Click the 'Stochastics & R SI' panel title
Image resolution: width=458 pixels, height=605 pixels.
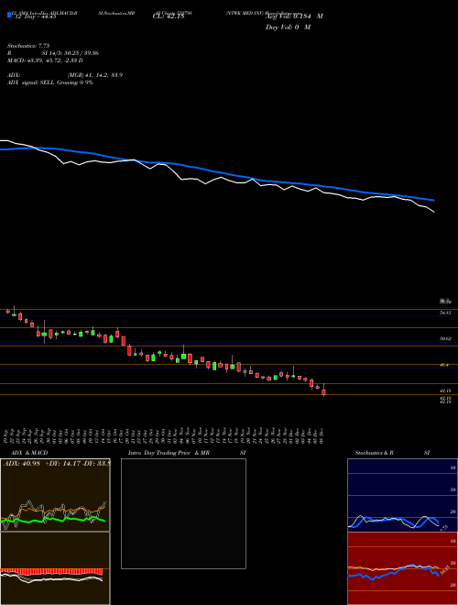tap(392, 453)
